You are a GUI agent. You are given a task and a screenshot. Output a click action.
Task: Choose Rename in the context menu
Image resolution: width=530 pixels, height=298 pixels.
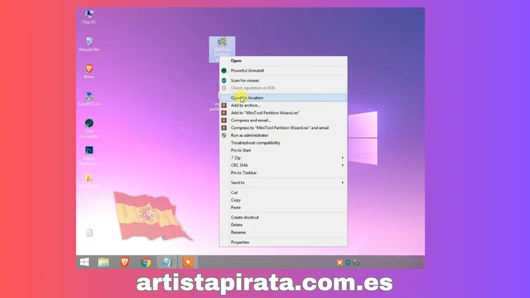coord(283,232)
